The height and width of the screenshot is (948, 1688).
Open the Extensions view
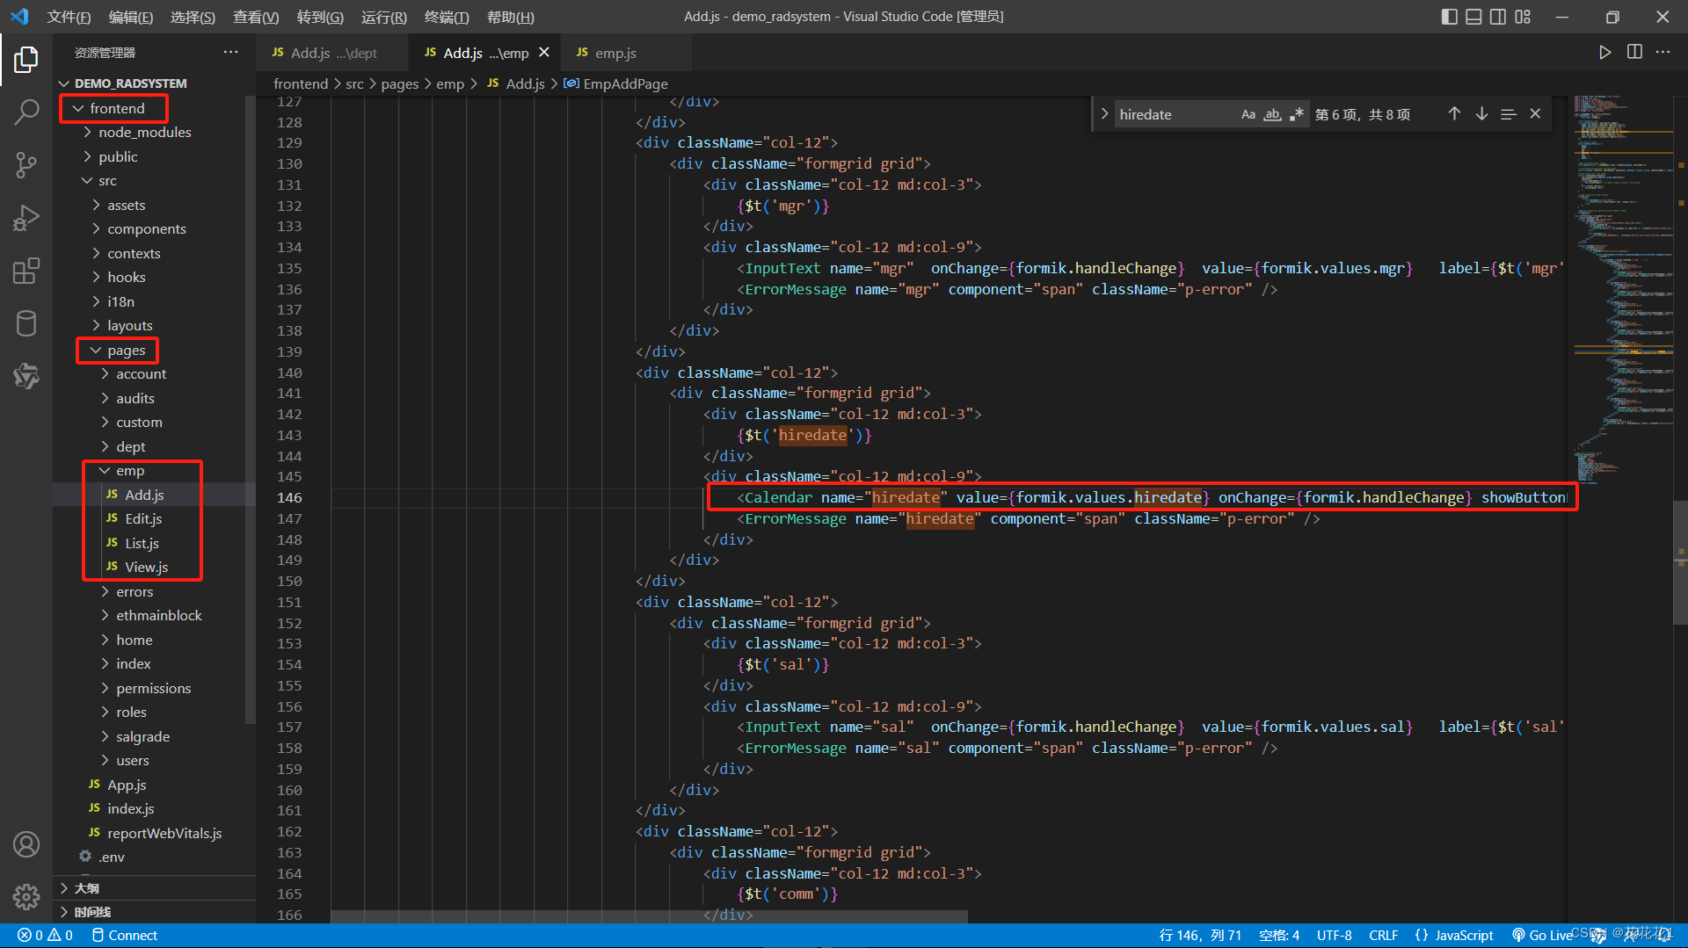coord(26,271)
